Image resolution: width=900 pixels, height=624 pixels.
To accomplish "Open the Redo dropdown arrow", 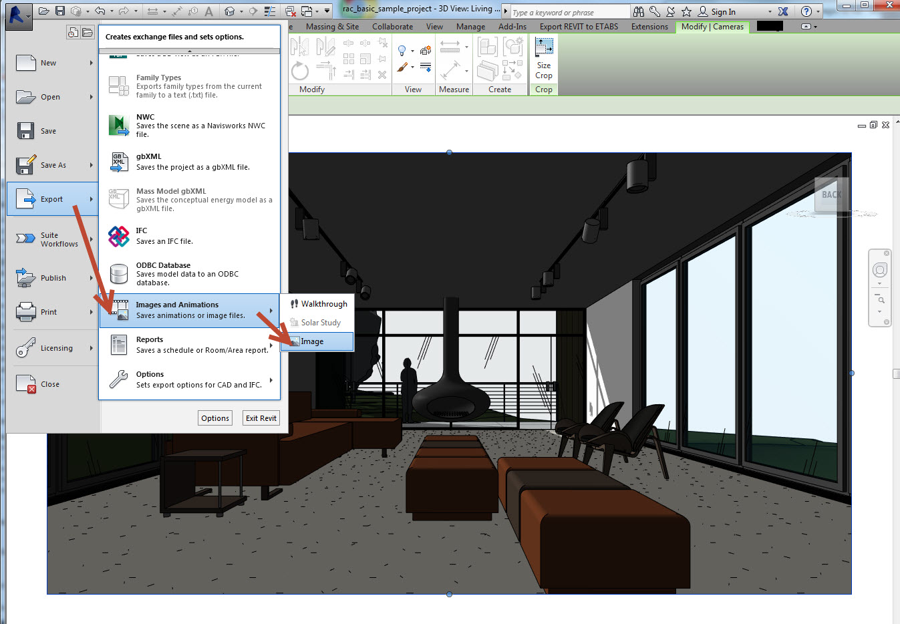I will tap(135, 11).
